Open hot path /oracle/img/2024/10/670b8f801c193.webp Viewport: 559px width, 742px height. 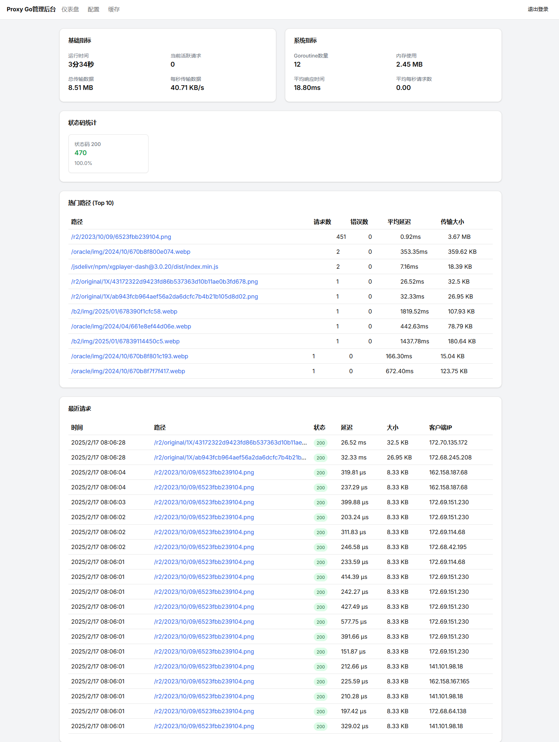130,356
